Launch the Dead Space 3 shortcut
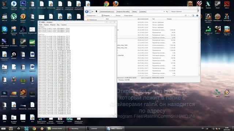Image resolution: width=234 pixels, height=131 pixels. pyautogui.click(x=218, y=17)
